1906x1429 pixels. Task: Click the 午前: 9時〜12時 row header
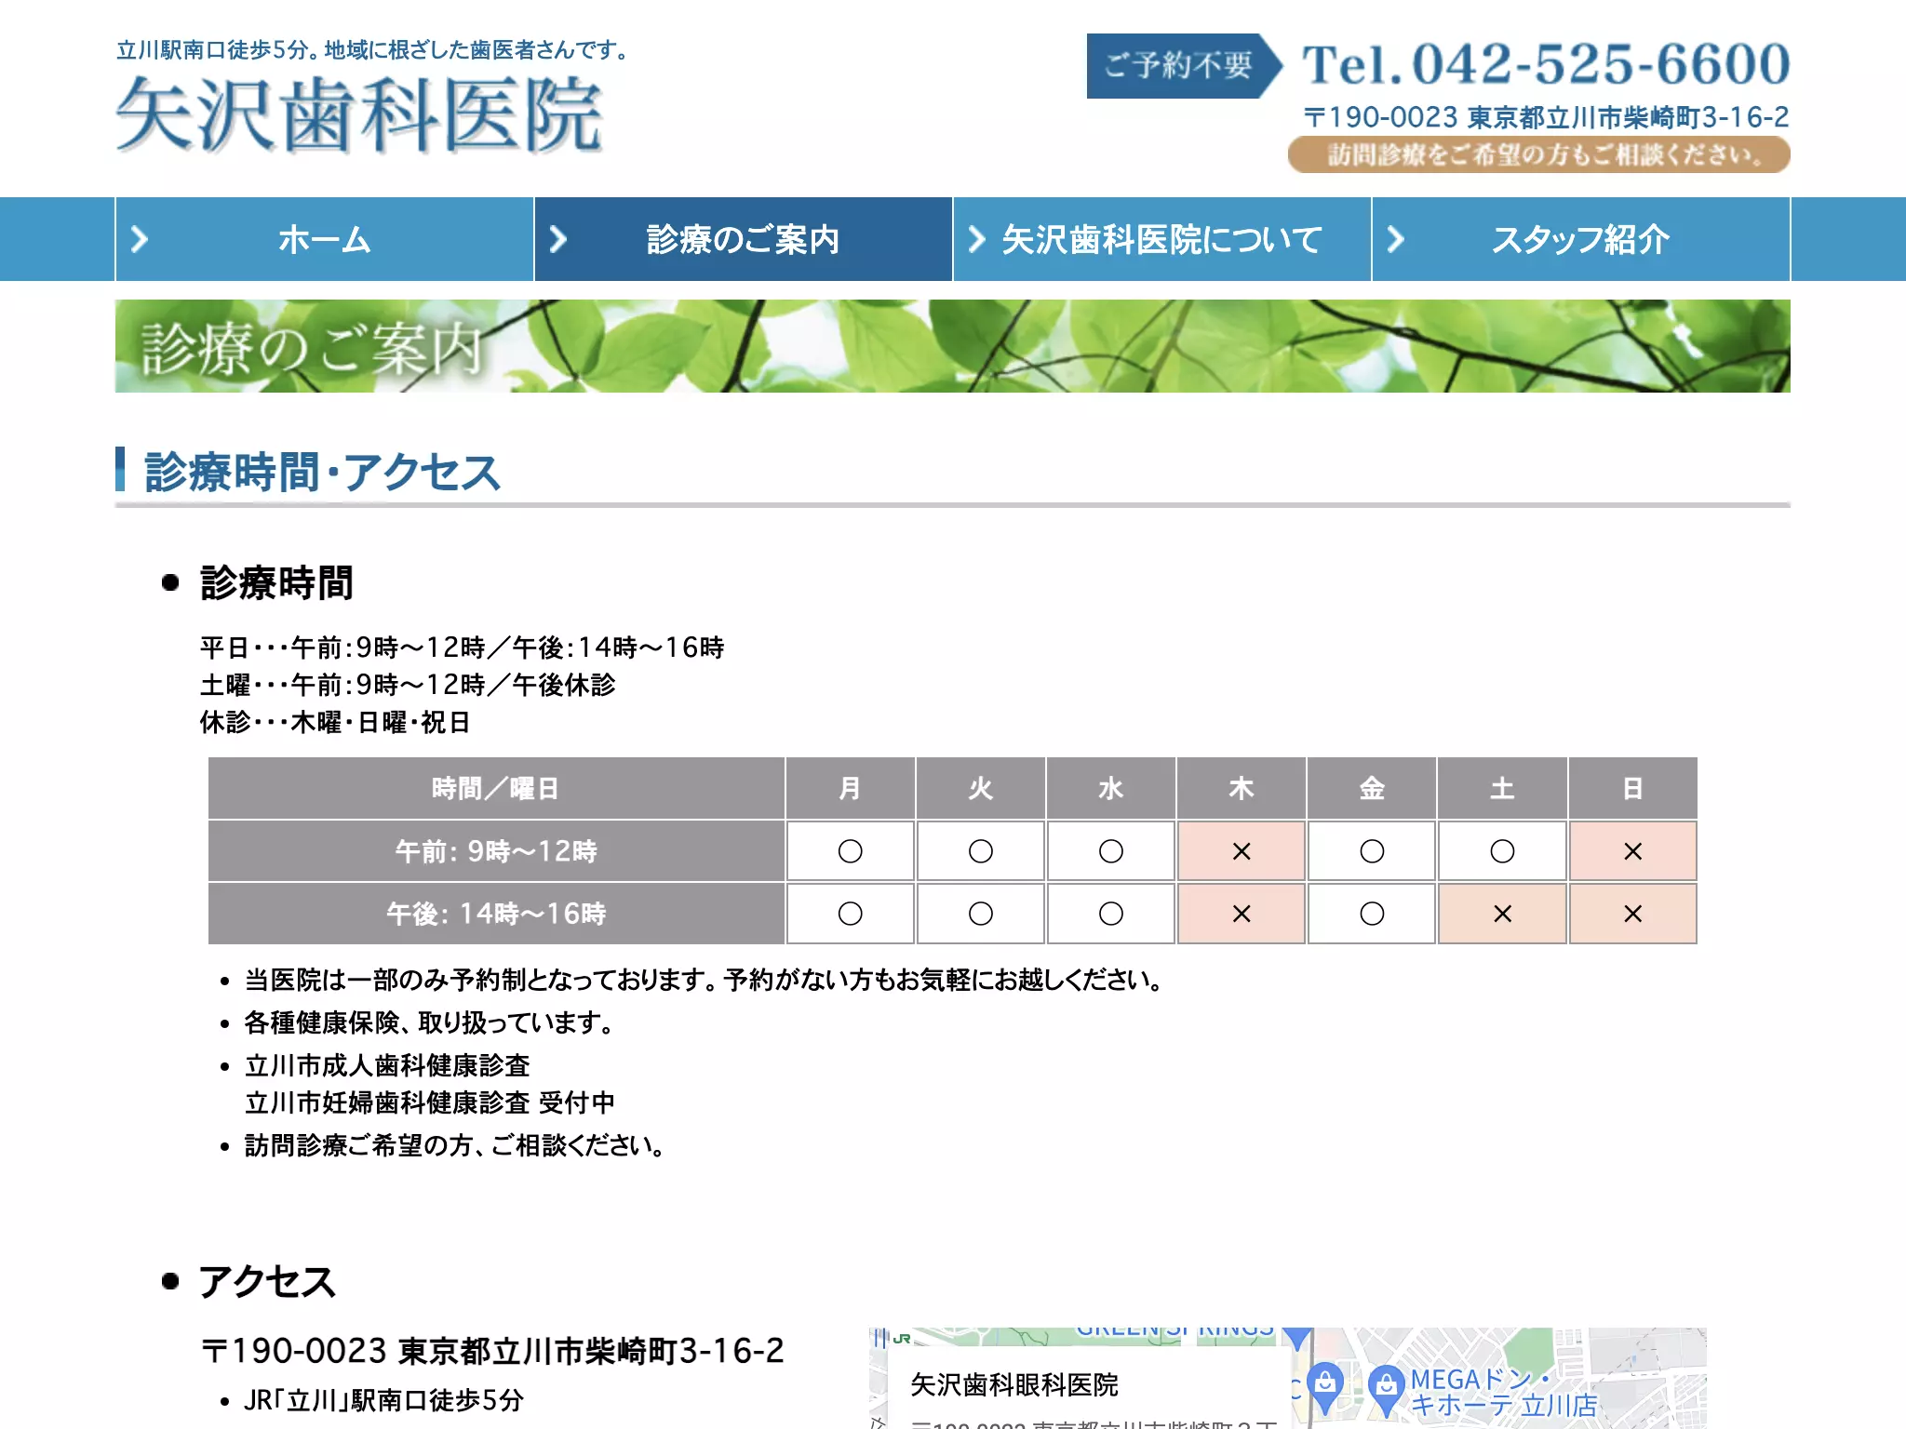pyautogui.click(x=496, y=850)
